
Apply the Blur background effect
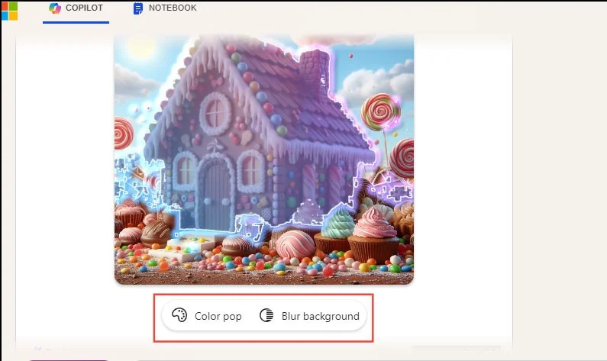coord(309,316)
